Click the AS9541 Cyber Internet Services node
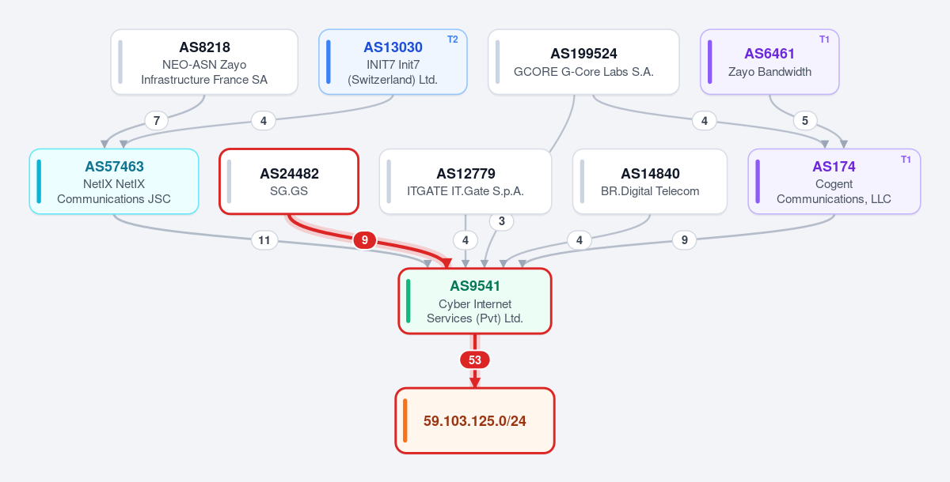Image resolution: width=950 pixels, height=482 pixels. tap(475, 301)
